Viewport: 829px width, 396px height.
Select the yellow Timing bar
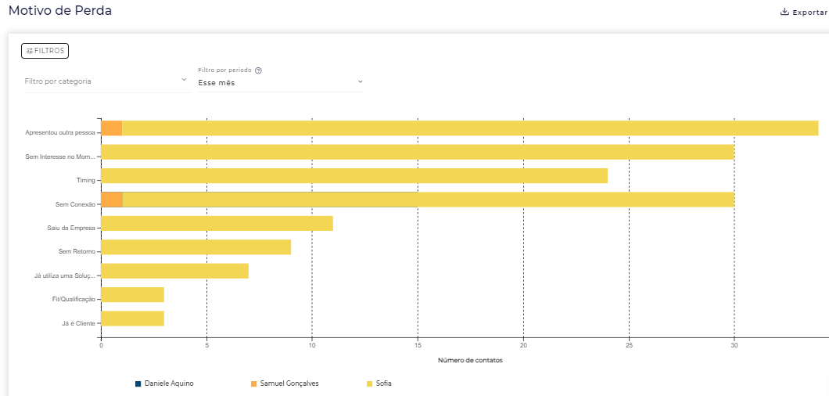(353, 176)
